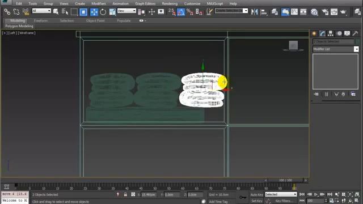The image size is (363, 204).
Task: Open Named Selection Sets dropdown
Action: click(x=246, y=11)
